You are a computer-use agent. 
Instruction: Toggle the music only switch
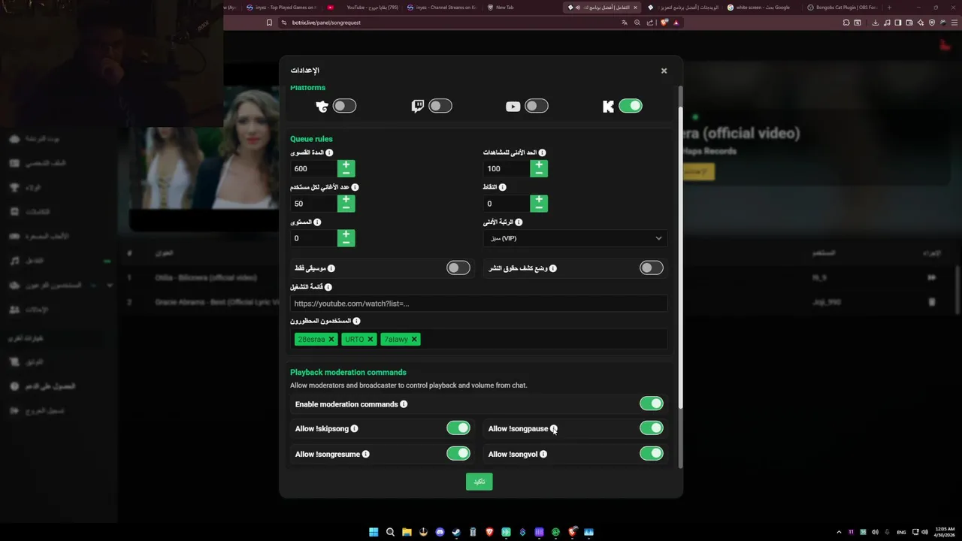pos(458,267)
